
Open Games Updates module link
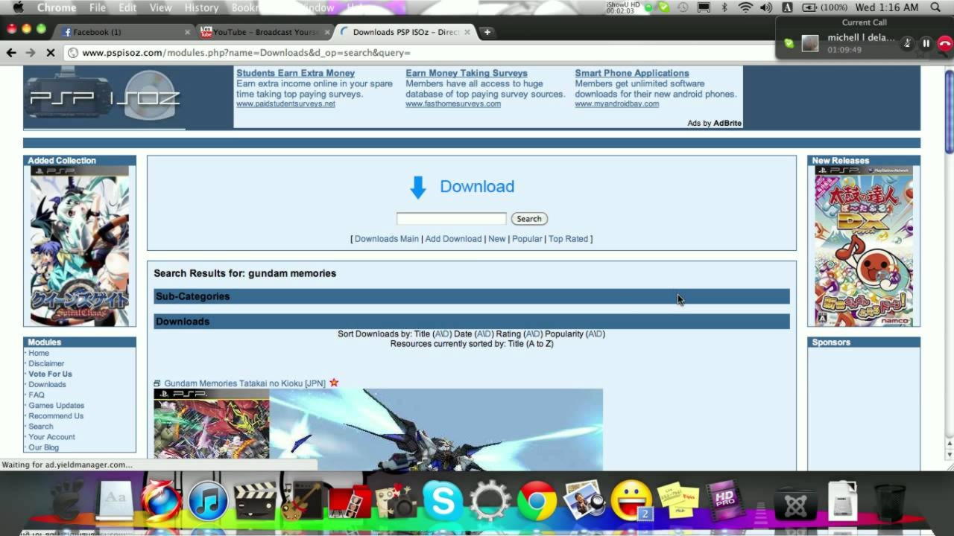[56, 405]
